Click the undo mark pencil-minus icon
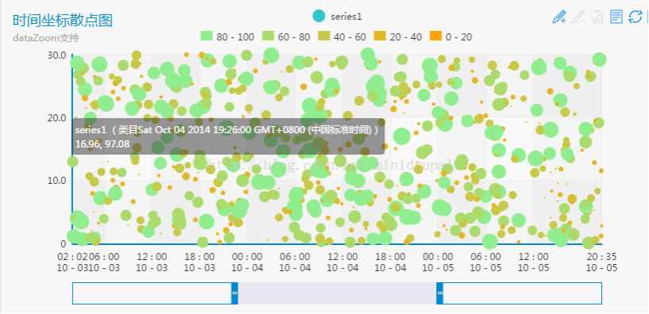This screenshot has height=314, width=649. tap(578, 17)
